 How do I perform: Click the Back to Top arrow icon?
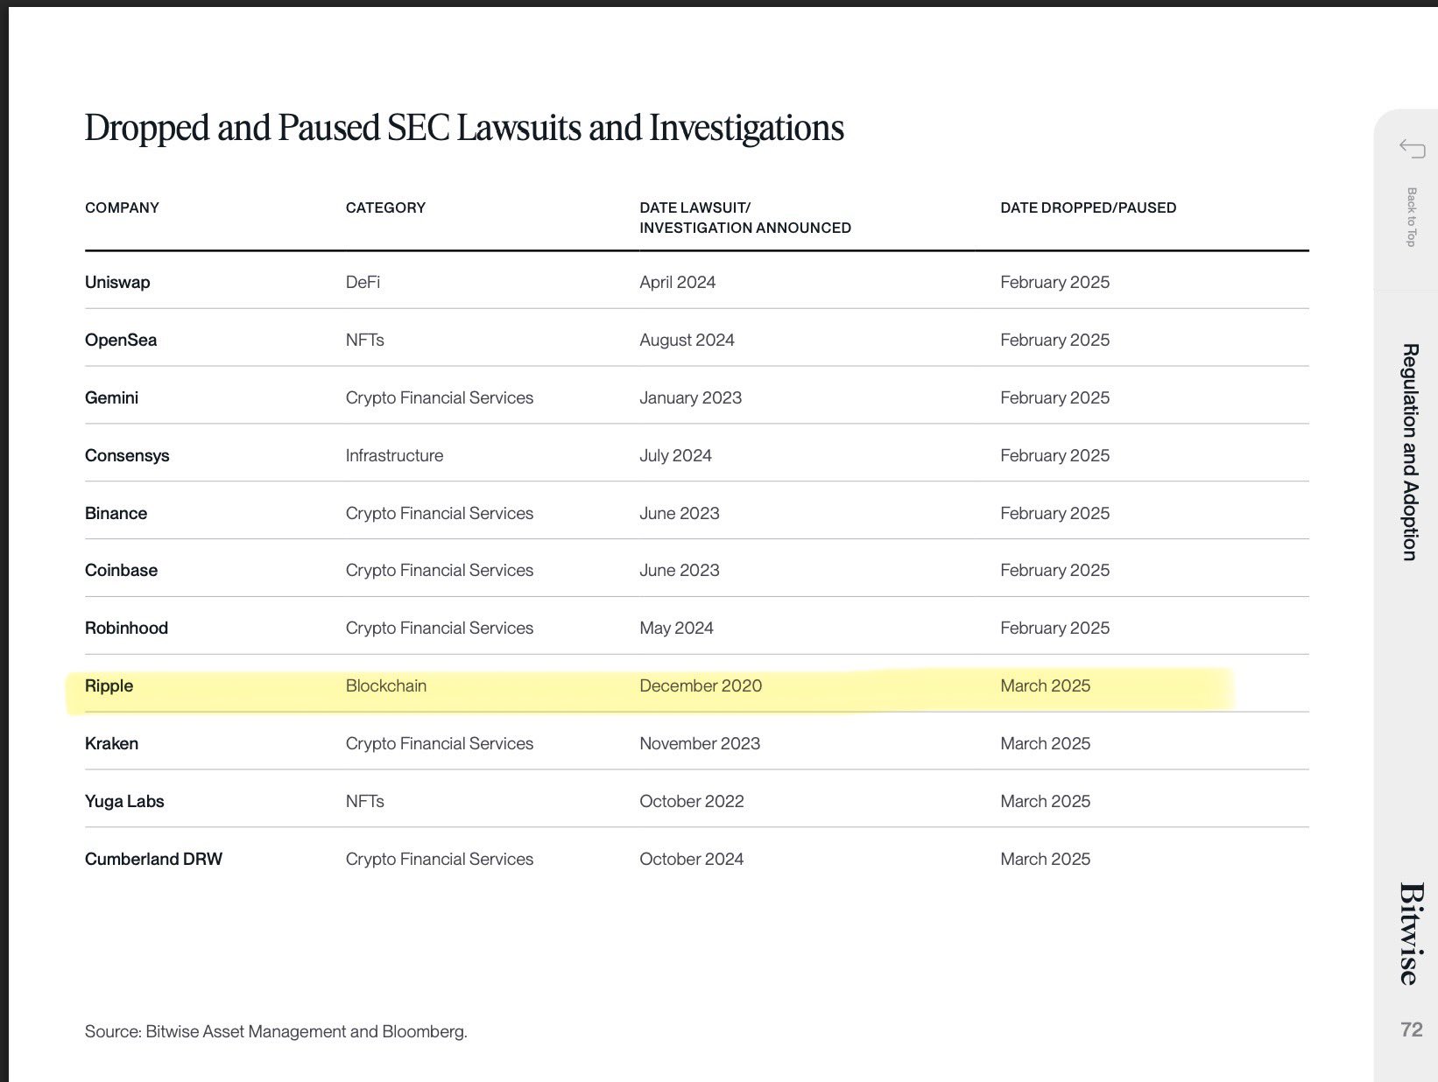[x=1412, y=148]
